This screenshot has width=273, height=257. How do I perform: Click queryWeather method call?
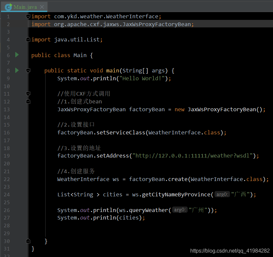[x=148, y=210]
